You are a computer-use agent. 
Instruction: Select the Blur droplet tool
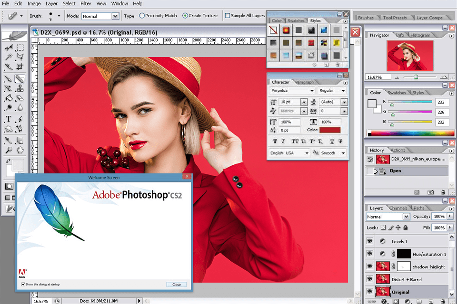(20, 107)
